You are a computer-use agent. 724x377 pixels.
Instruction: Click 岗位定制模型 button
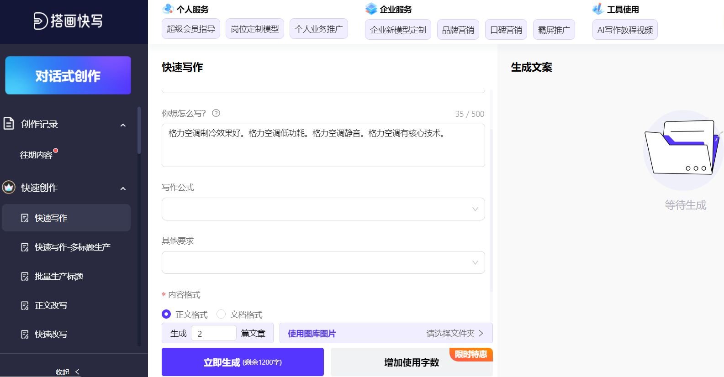click(x=255, y=29)
